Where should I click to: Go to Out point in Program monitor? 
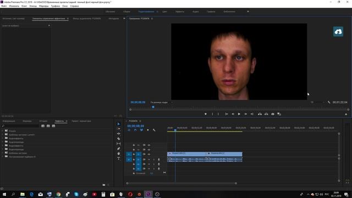click(x=252, y=114)
